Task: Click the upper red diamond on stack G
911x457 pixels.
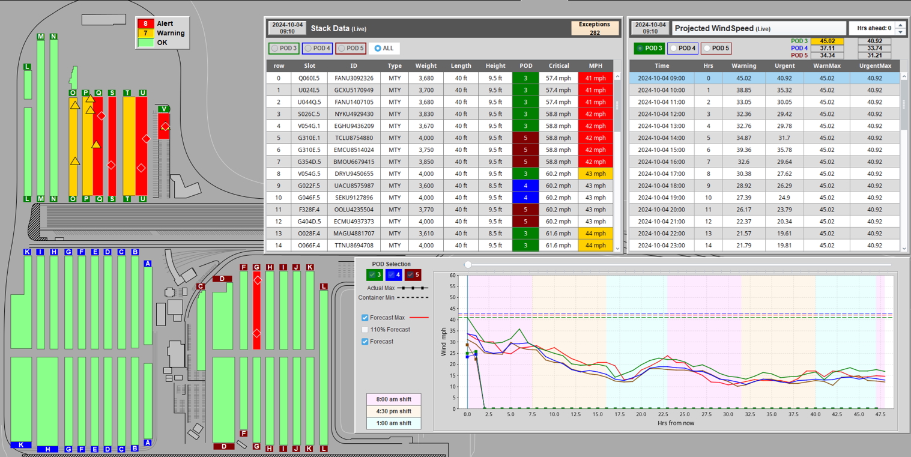Action: (x=257, y=280)
